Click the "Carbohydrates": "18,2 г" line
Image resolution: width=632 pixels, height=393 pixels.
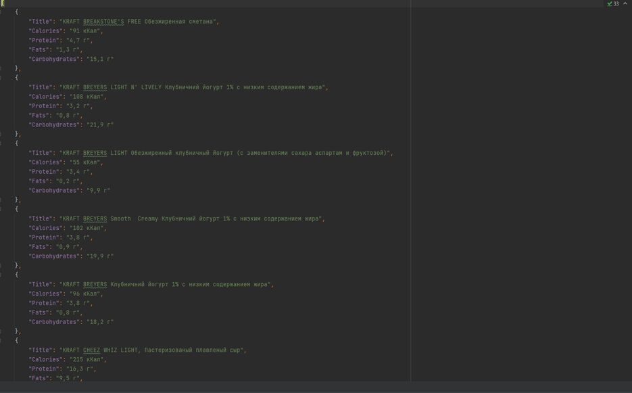(71, 322)
